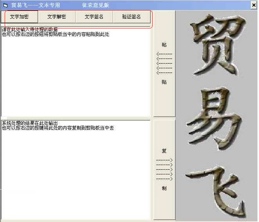This screenshot has height=222, width=259.
Task: Click the 贸易飞 logo image
Action: click(x=217, y=116)
